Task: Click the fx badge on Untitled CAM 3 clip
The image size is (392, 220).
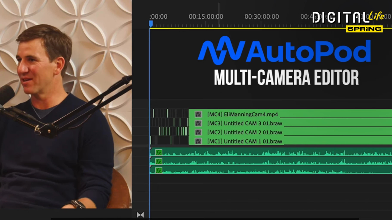Action: coord(198,124)
